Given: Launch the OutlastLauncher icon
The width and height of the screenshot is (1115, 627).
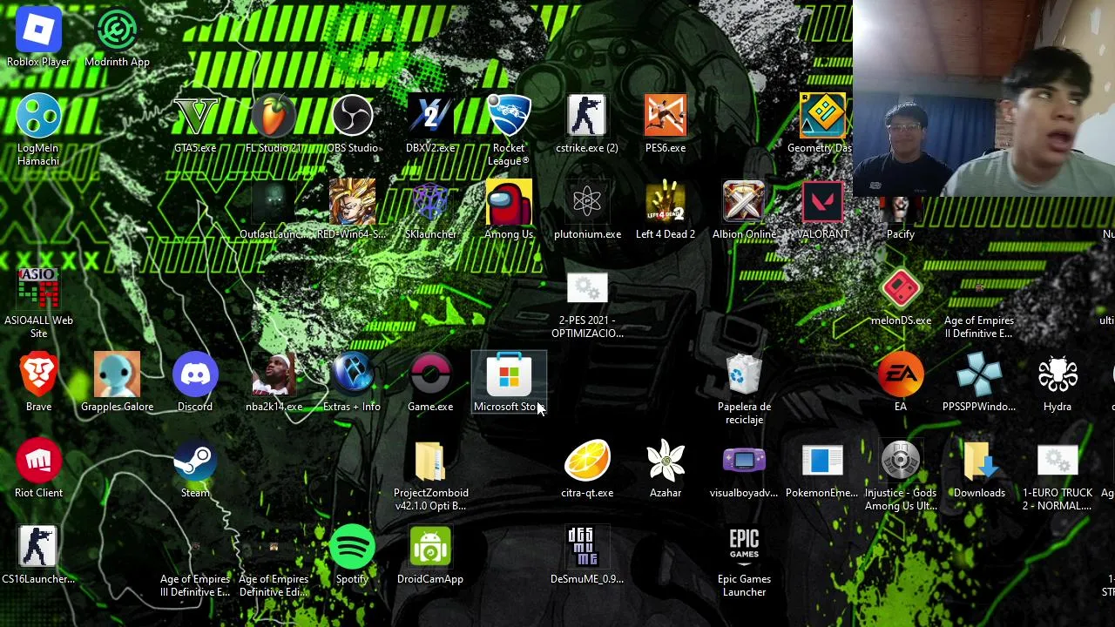Looking at the screenshot, I should coord(274,202).
